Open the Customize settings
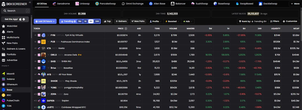Image resolution: width=302 pixels, height=110 pixels. tap(290, 21)
